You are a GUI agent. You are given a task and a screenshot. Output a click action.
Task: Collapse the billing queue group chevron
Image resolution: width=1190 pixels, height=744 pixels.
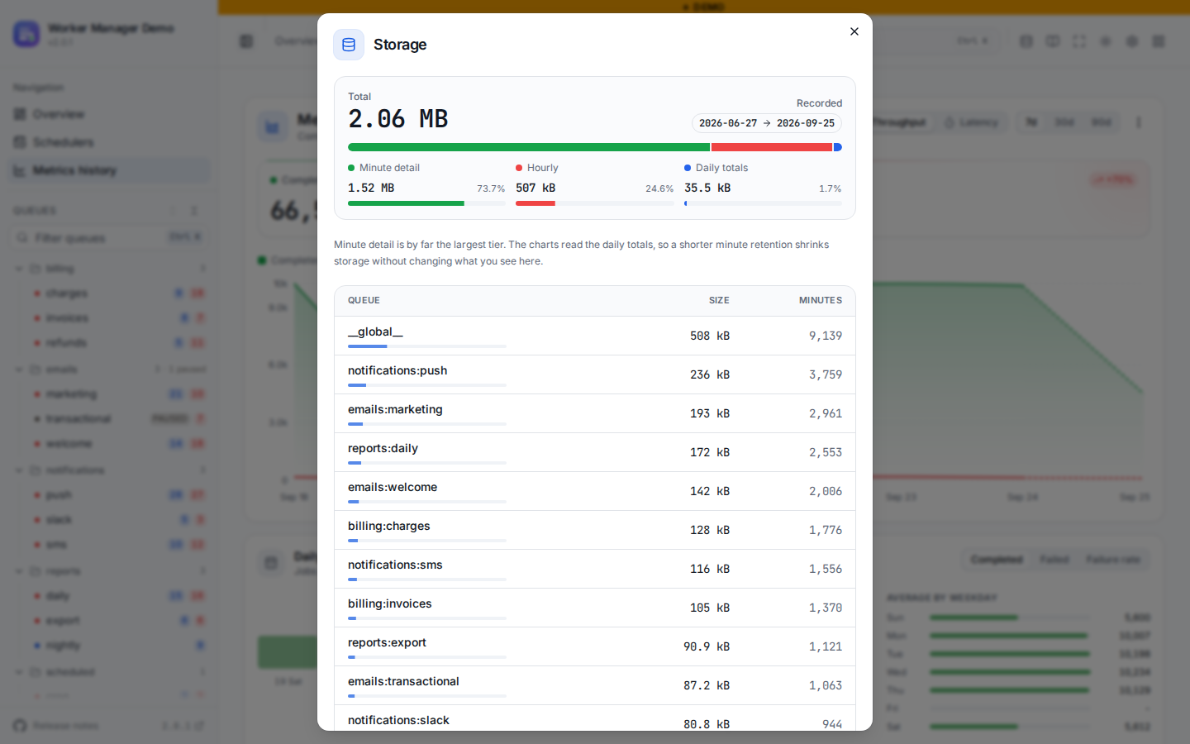pyautogui.click(x=19, y=269)
